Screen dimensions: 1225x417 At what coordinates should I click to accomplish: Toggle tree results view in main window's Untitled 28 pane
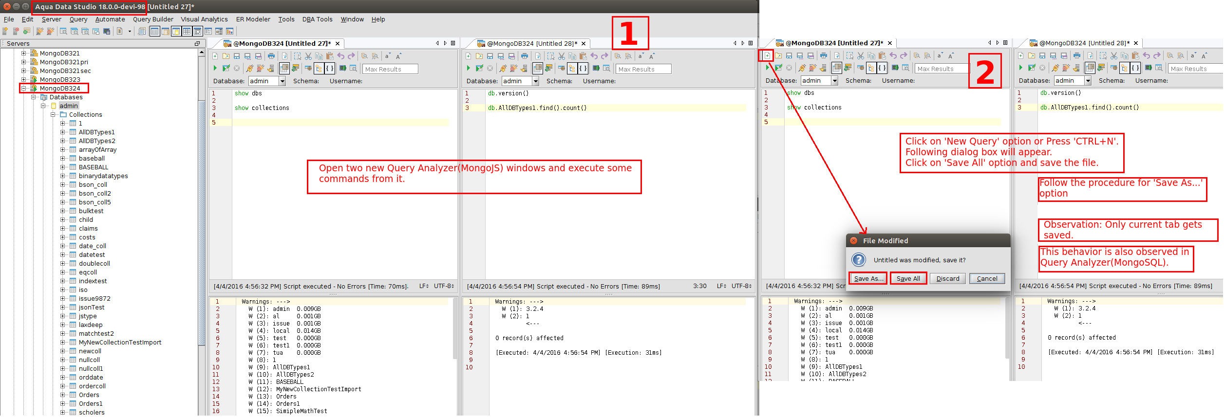(572, 68)
